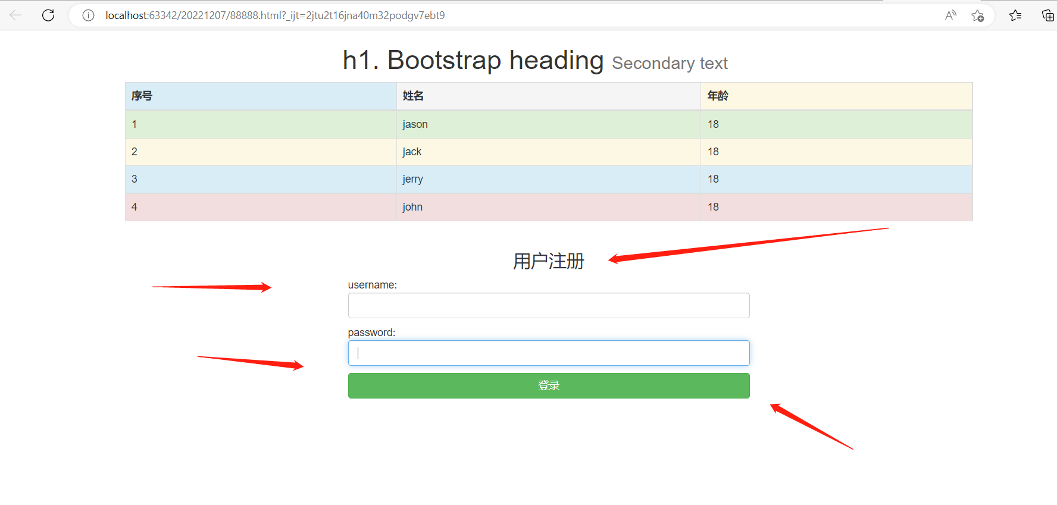Click the index cell 1 in jason row
This screenshot has width=1057, height=505.
pyautogui.click(x=261, y=124)
